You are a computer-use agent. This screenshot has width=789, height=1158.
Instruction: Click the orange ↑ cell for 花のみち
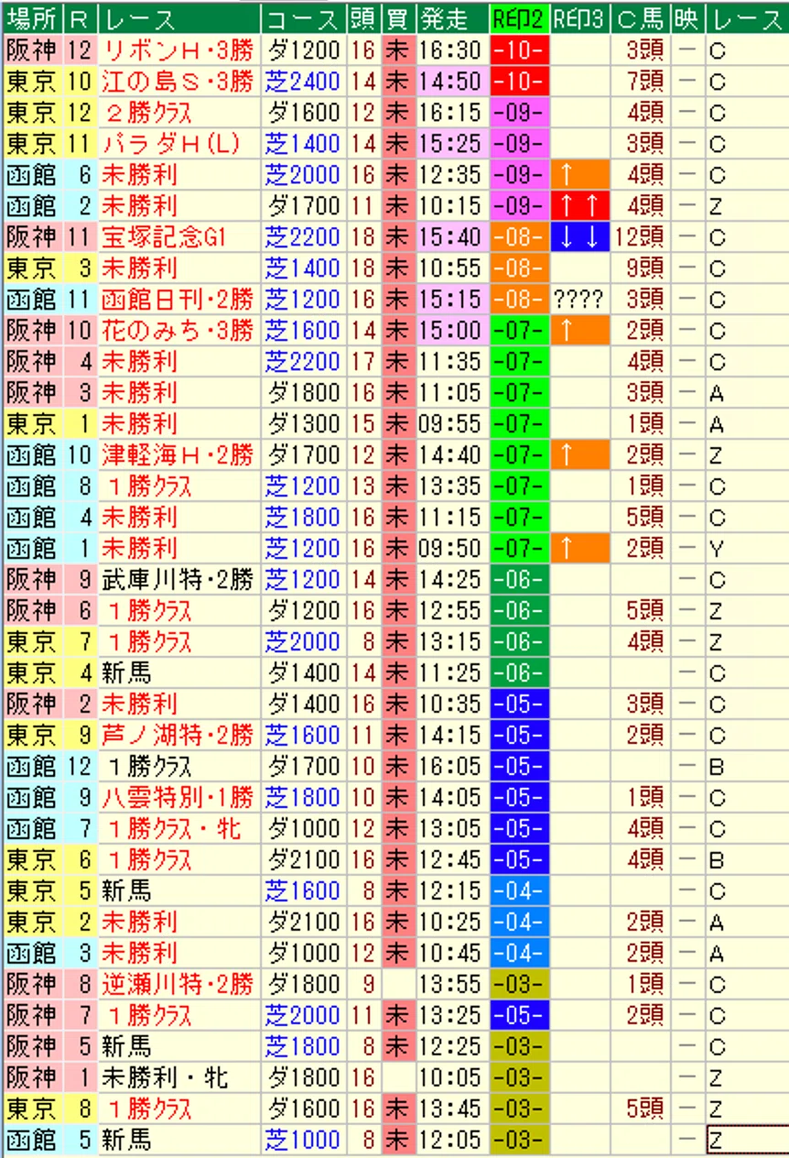pos(579,331)
